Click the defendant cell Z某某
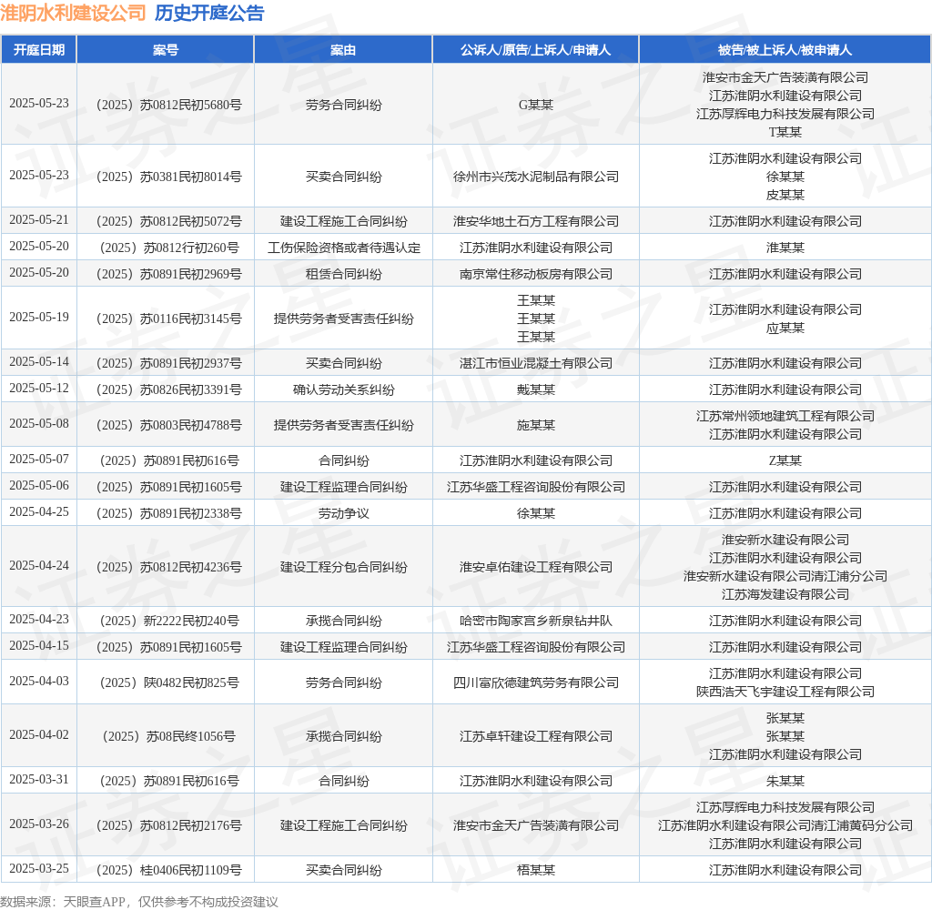Image resolution: width=932 pixels, height=910 pixels. (785, 460)
